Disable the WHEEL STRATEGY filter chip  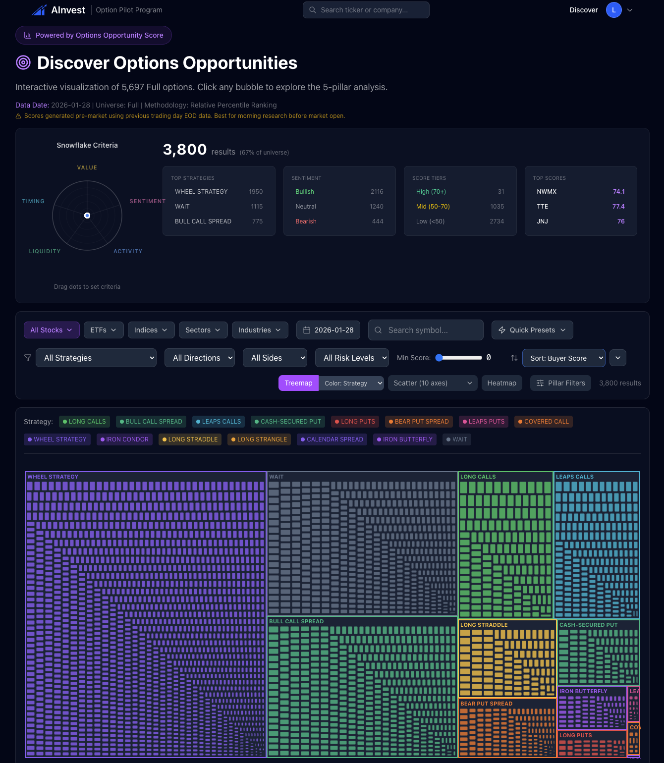(57, 439)
